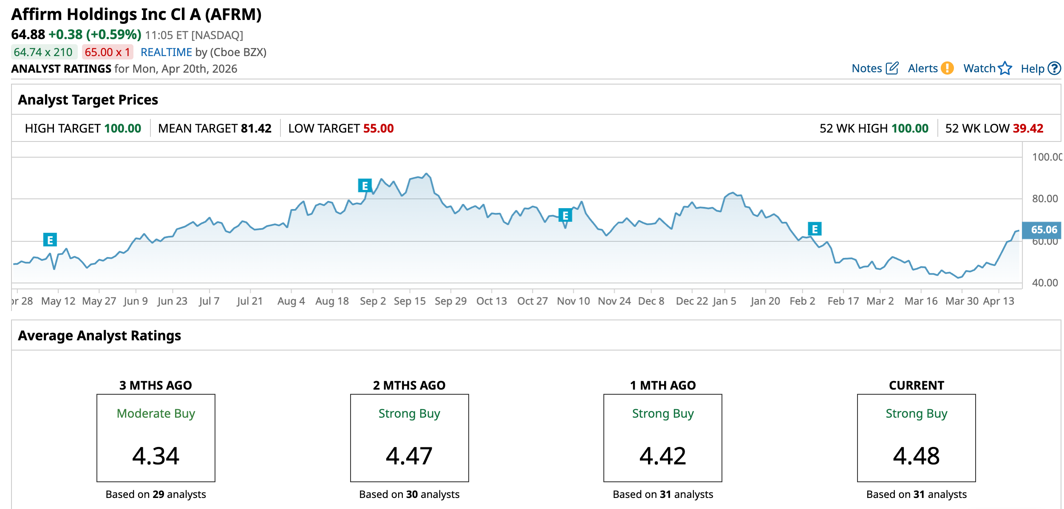Click the Watch star icon
This screenshot has width=1064, height=509.
click(x=1005, y=68)
